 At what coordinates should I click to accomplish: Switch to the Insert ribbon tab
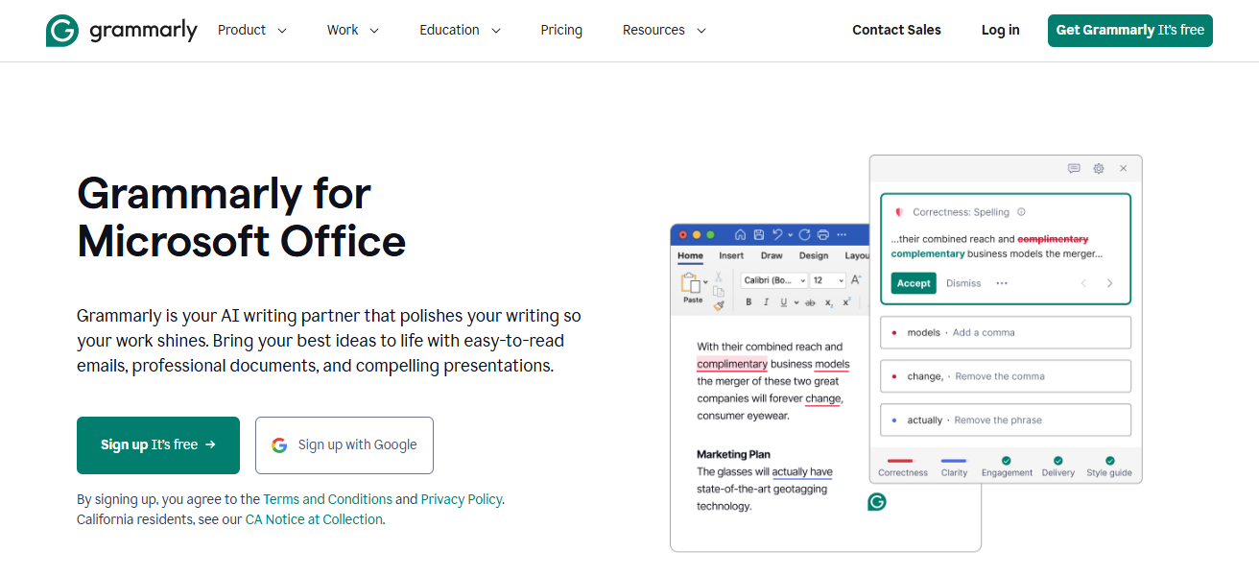click(x=731, y=255)
